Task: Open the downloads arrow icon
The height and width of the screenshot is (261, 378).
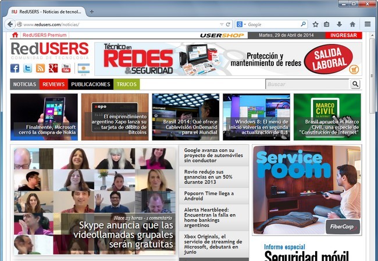Action: coord(339,24)
